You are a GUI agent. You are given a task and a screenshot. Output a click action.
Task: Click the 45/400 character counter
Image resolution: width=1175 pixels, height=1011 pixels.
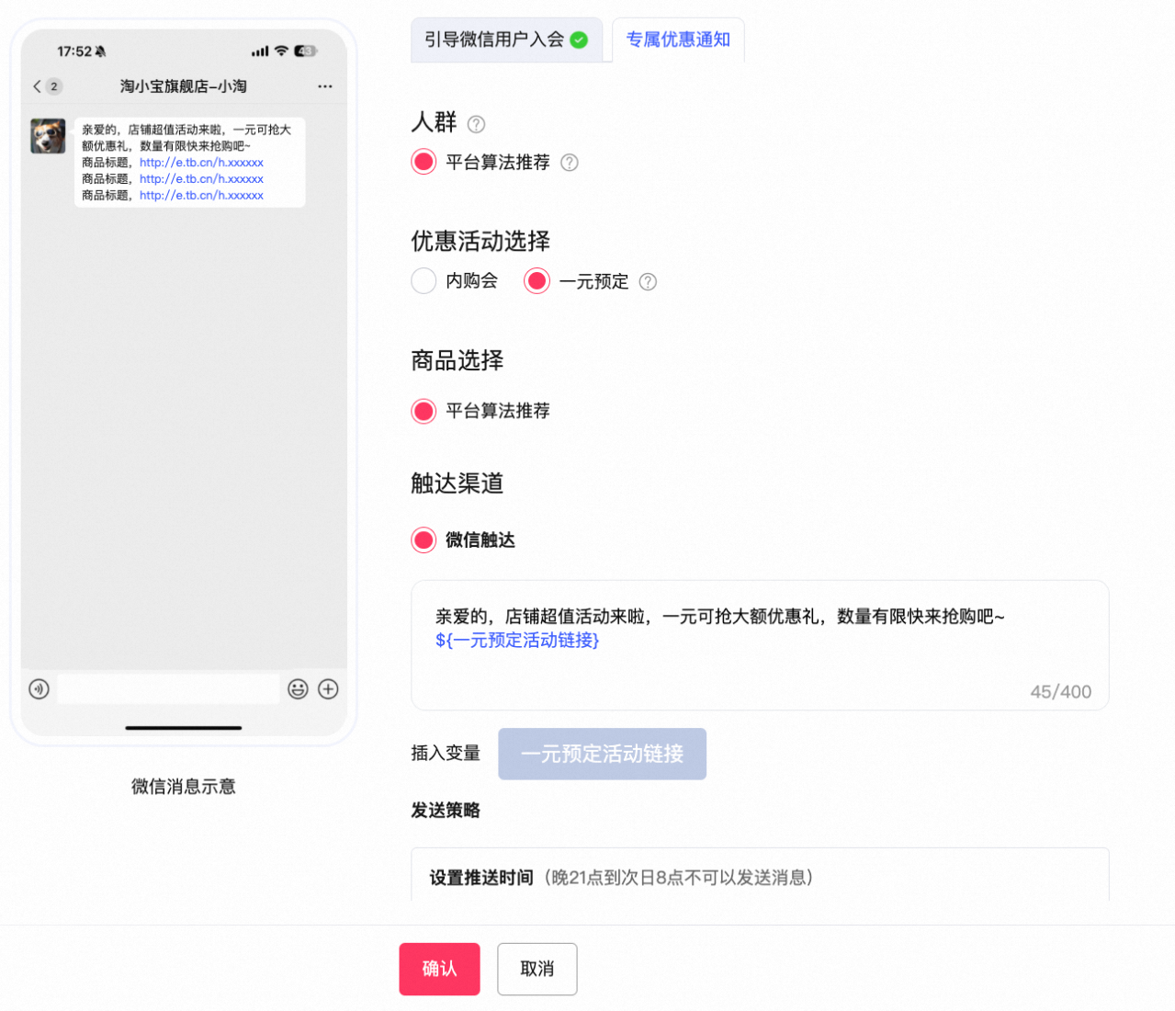(1060, 692)
